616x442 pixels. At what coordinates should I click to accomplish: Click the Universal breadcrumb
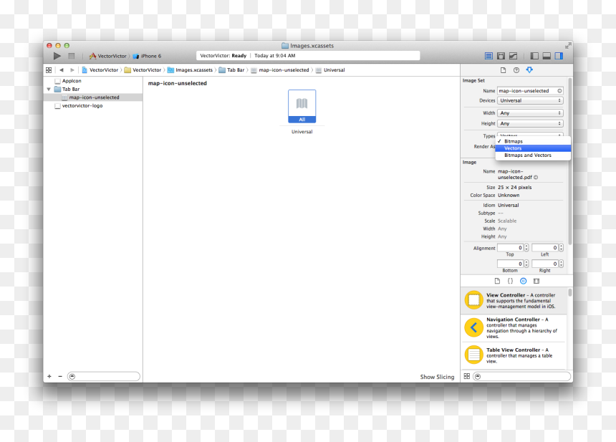tap(330, 70)
